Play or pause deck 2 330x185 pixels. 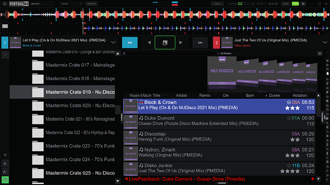click(200, 42)
